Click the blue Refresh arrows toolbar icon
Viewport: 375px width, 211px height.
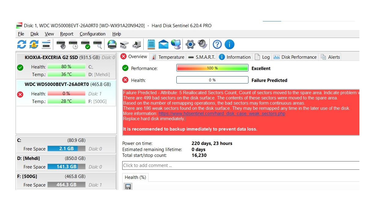pos(21,44)
